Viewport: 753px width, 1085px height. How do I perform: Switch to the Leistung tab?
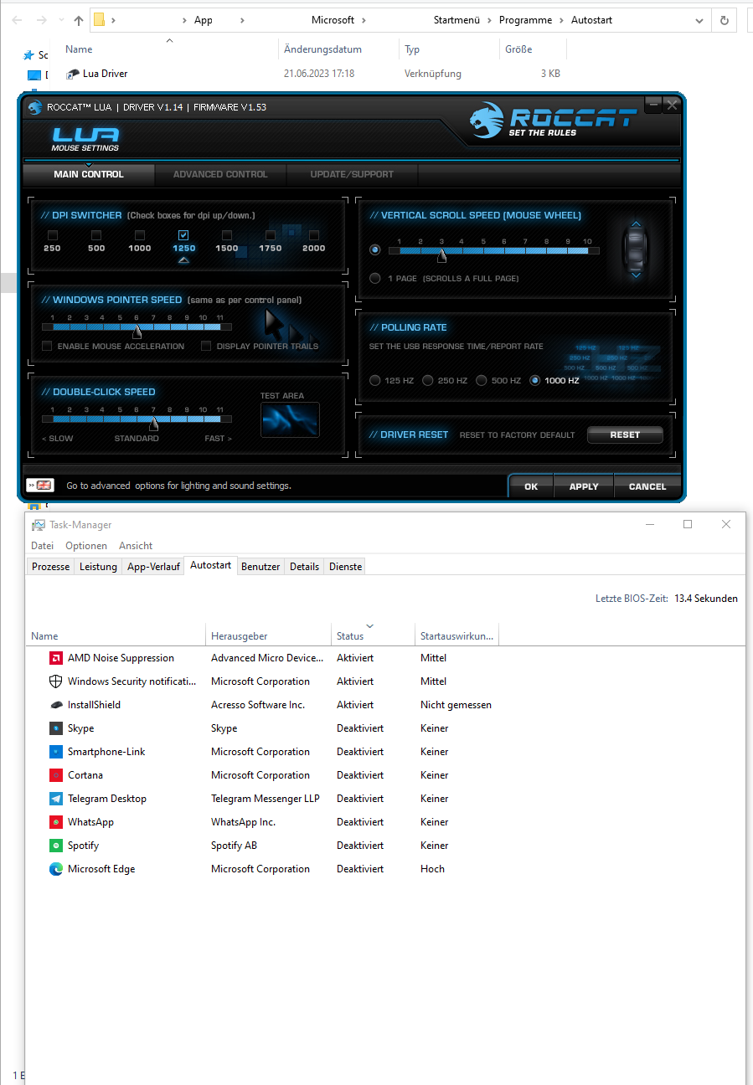point(98,567)
